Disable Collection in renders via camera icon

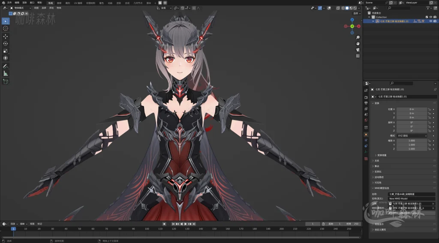pyautogui.click(x=435, y=17)
